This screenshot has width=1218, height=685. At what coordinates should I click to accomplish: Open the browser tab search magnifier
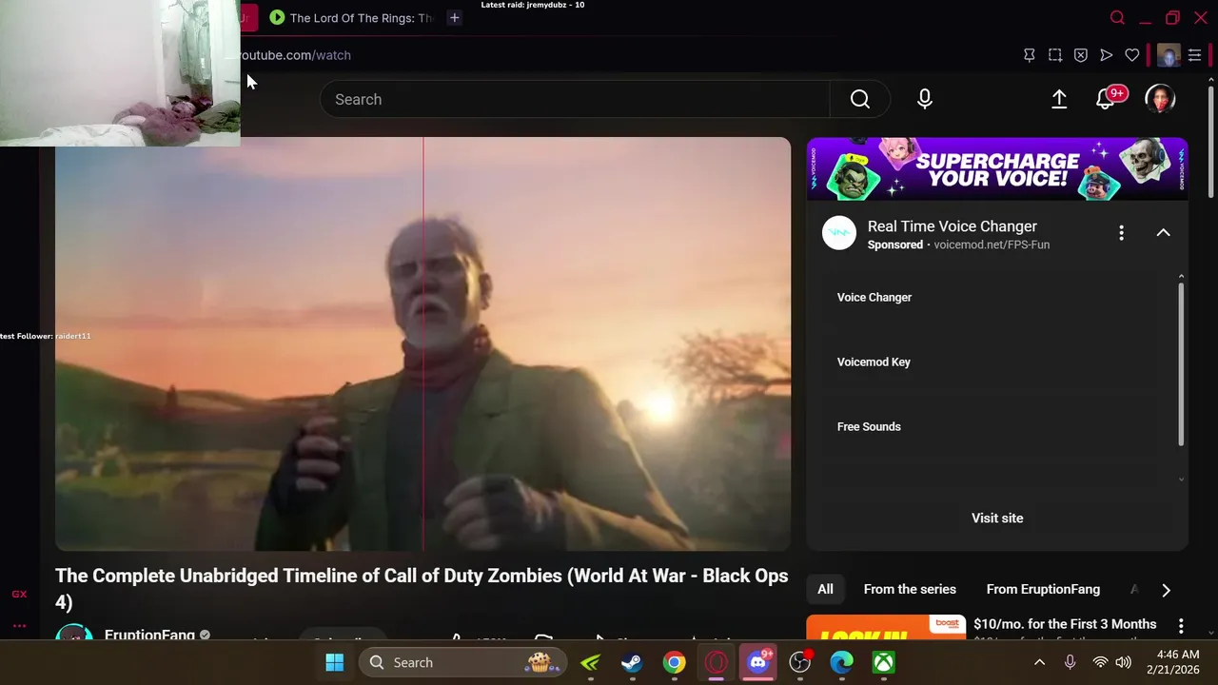point(1118,17)
